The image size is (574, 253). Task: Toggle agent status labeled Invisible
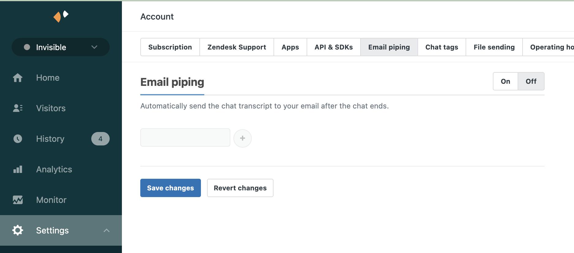(x=51, y=47)
